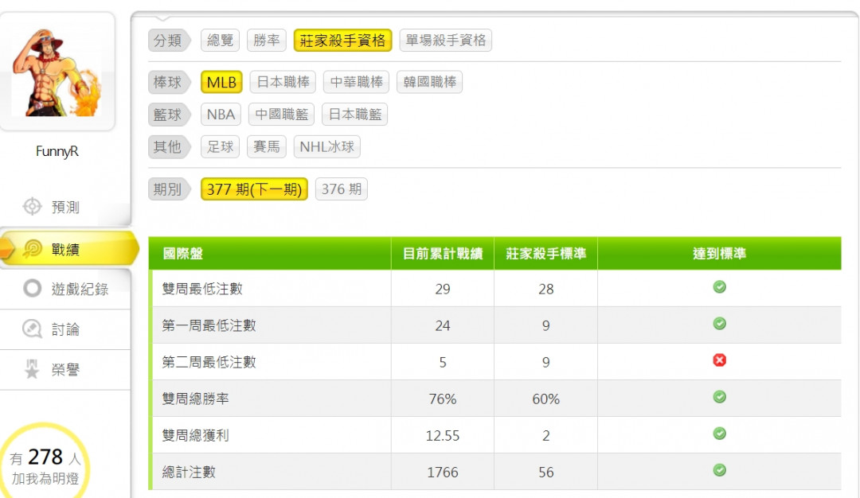Click the FunnyR profile avatar image
The width and height of the screenshot is (860, 498).
coord(57,72)
